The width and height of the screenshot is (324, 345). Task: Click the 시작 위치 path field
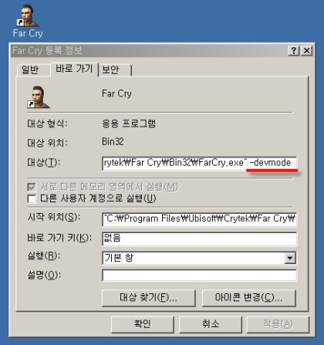tap(199, 219)
